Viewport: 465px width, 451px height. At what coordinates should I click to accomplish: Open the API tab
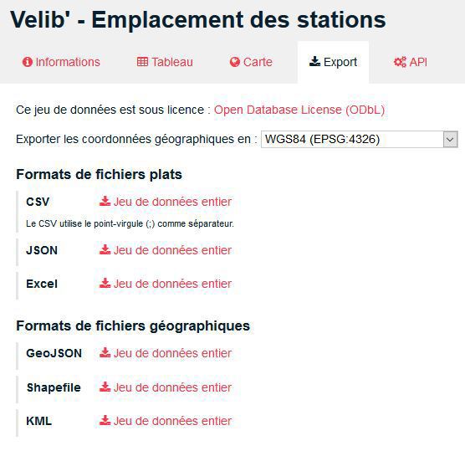click(411, 62)
